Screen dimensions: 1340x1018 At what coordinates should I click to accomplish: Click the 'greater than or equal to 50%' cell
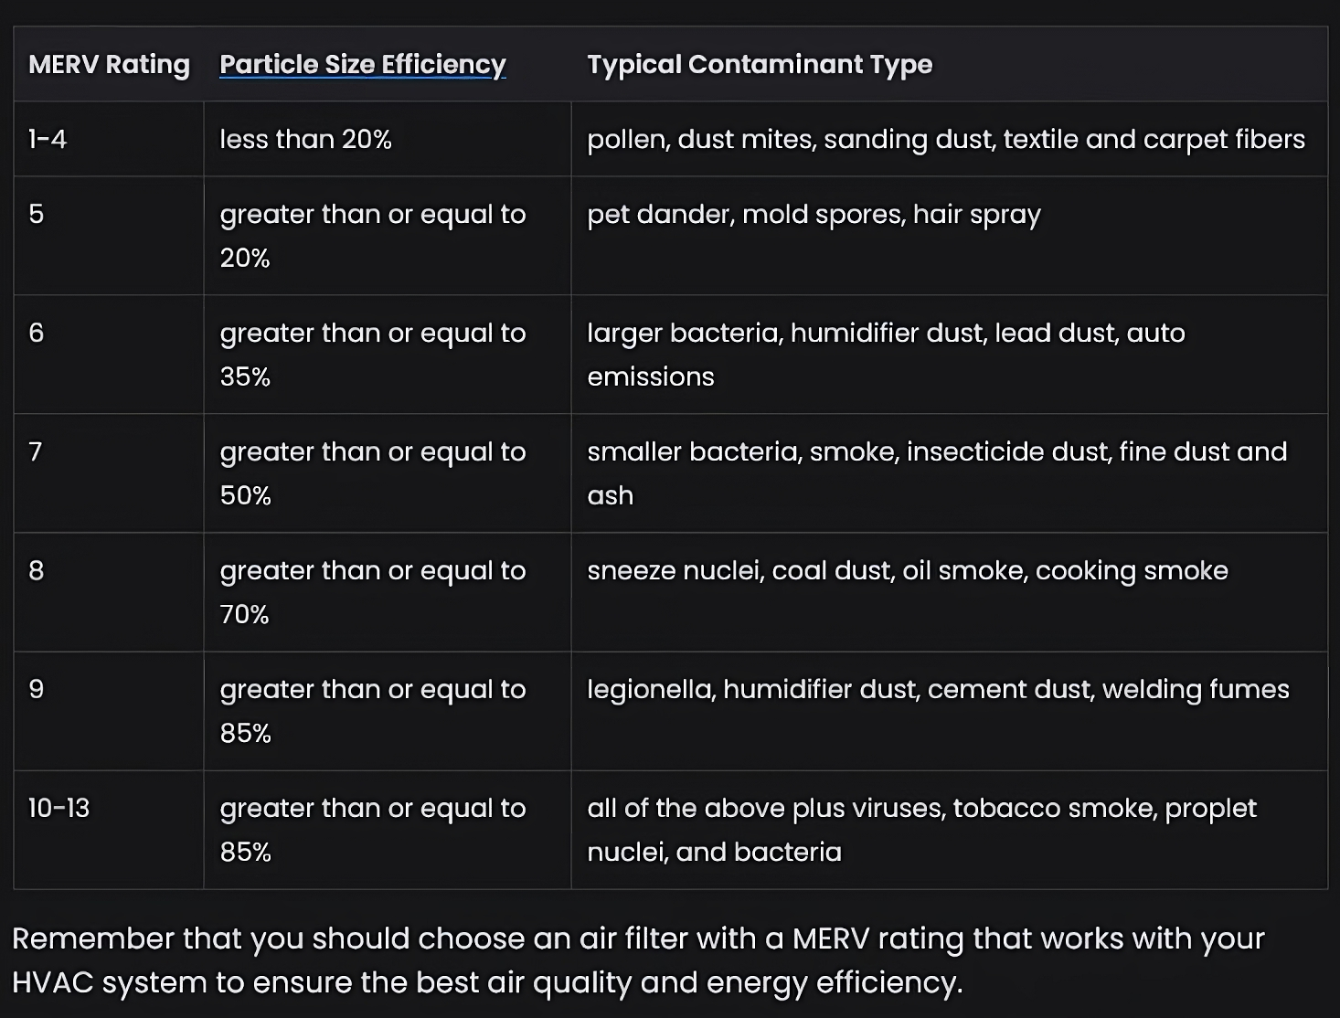(372, 473)
